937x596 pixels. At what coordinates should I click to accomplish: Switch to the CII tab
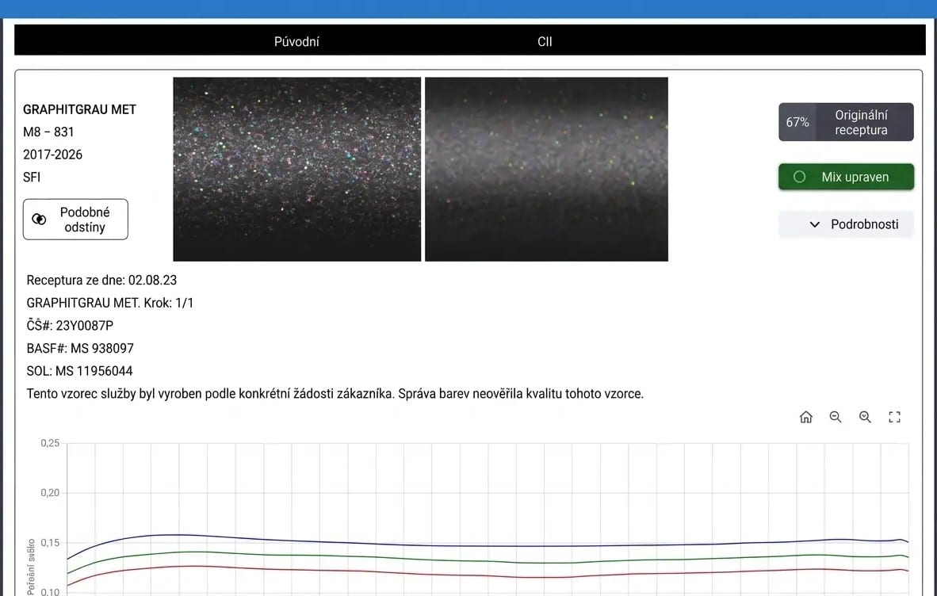pyautogui.click(x=545, y=41)
